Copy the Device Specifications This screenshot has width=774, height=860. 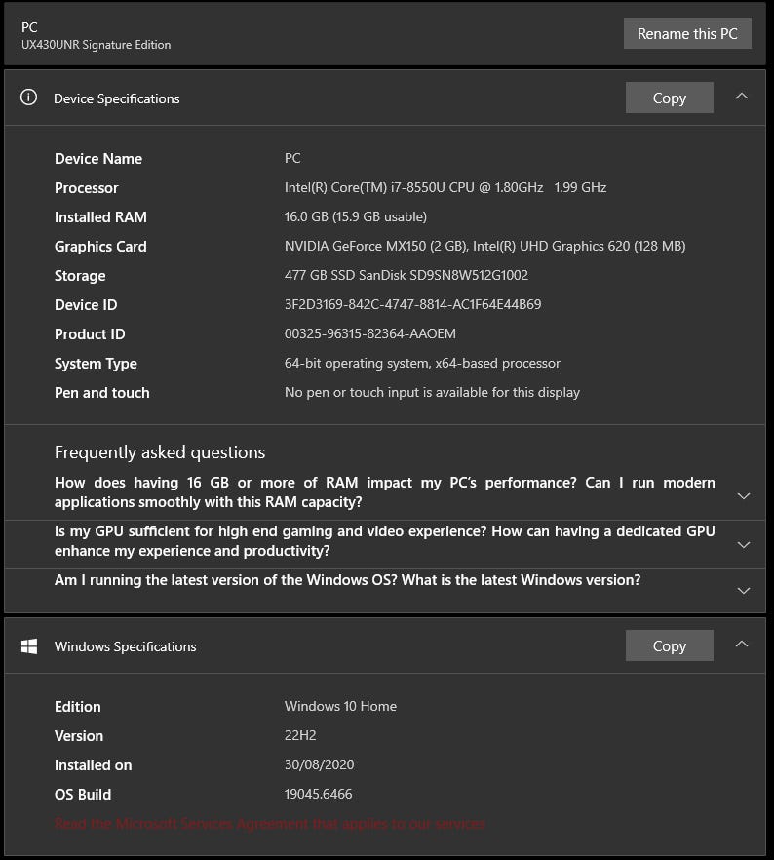(x=670, y=98)
